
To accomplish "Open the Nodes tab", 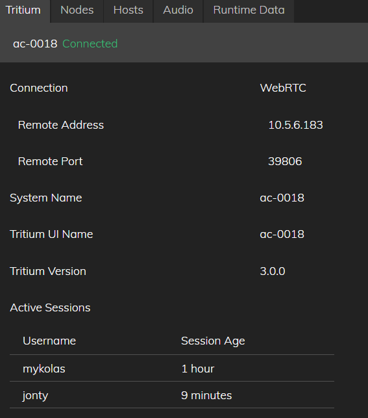I will [77, 10].
